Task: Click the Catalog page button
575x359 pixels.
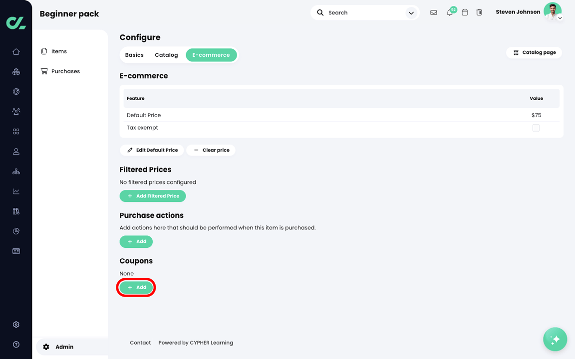Action: click(534, 52)
